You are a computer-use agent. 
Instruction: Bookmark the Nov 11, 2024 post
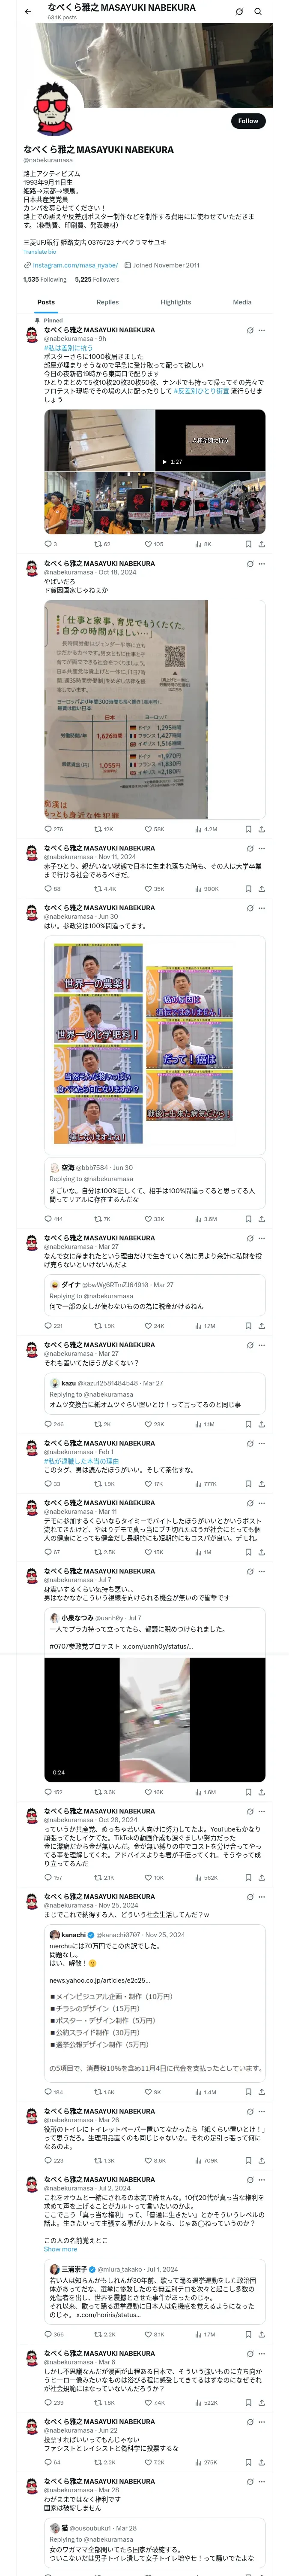coord(248,888)
